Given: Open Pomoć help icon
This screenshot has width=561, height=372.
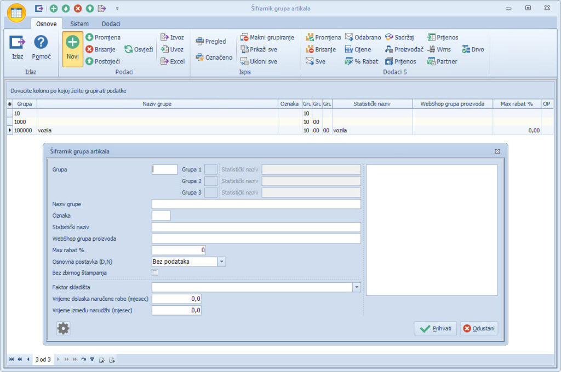Looking at the screenshot, I should tap(41, 44).
